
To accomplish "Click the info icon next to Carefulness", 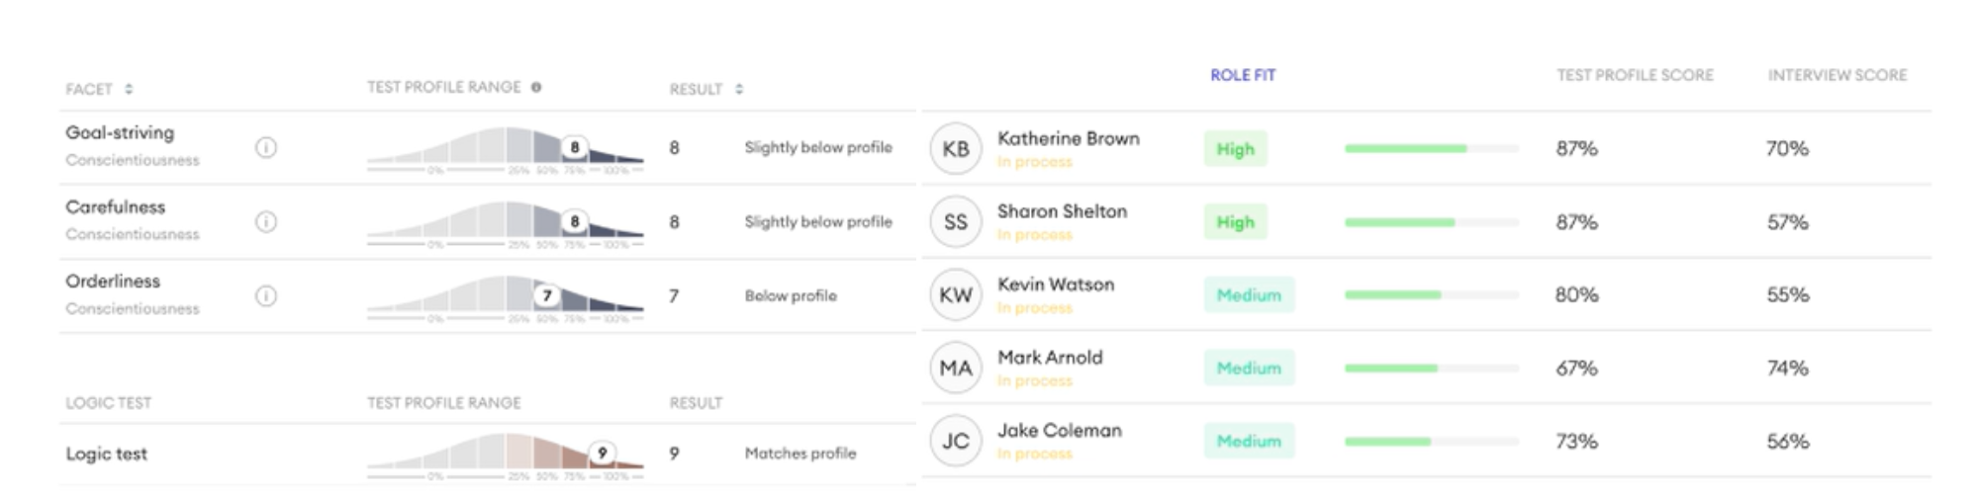I will click(265, 221).
